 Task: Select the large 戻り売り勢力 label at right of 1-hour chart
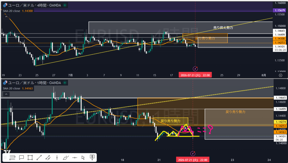[x=235, y=112]
